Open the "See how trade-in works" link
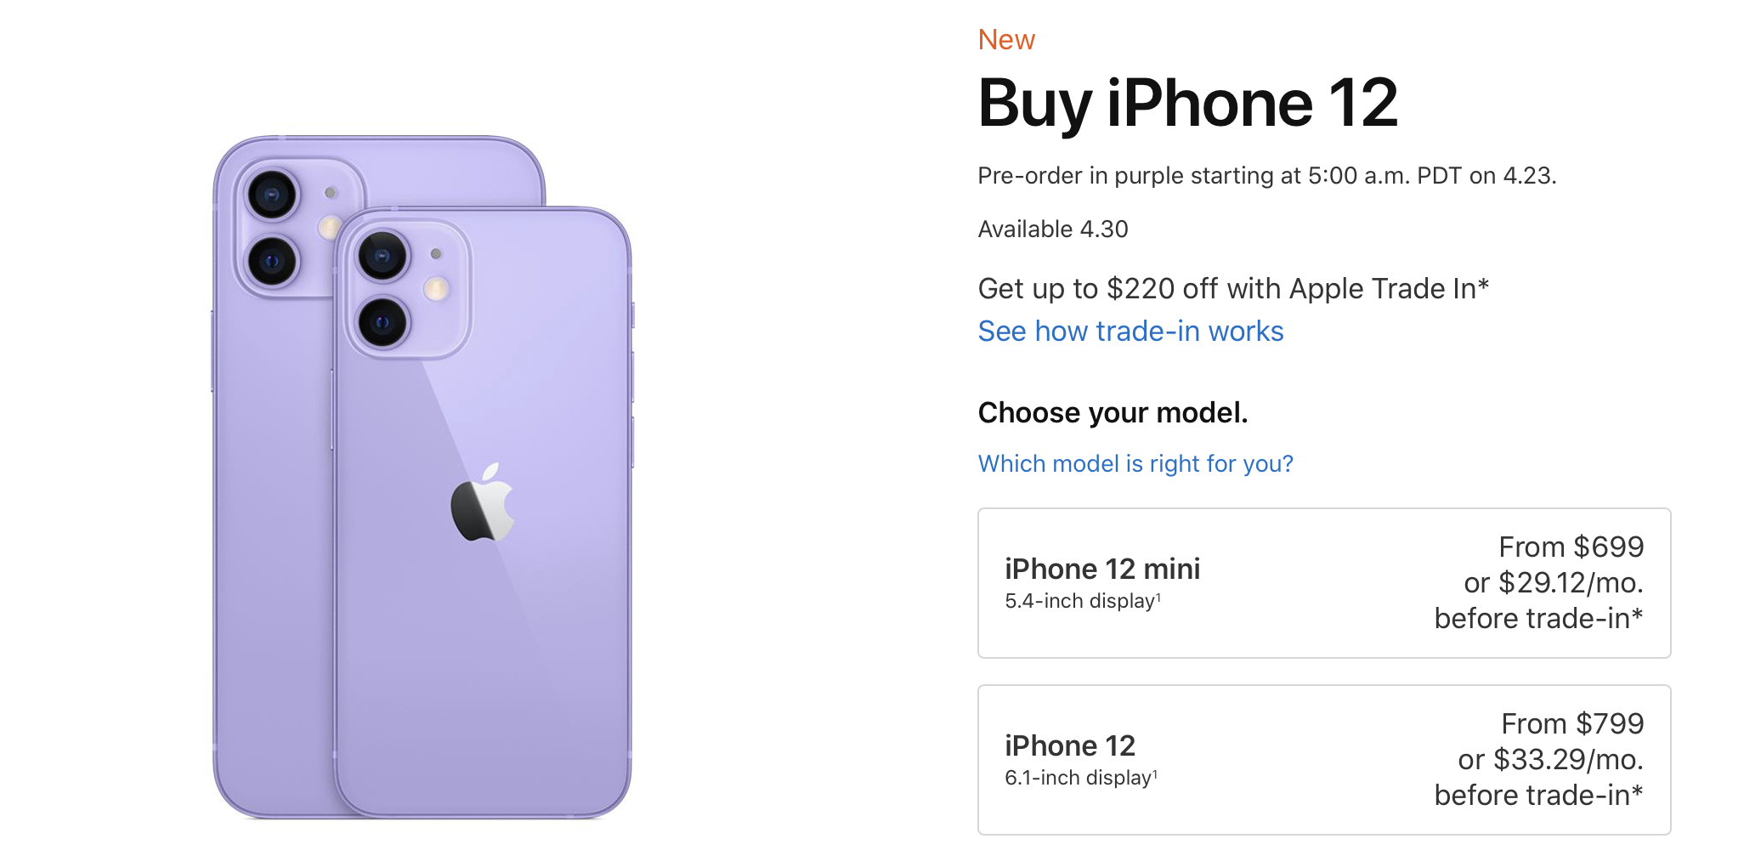Image resolution: width=1744 pixels, height=850 pixels. coord(1130,331)
